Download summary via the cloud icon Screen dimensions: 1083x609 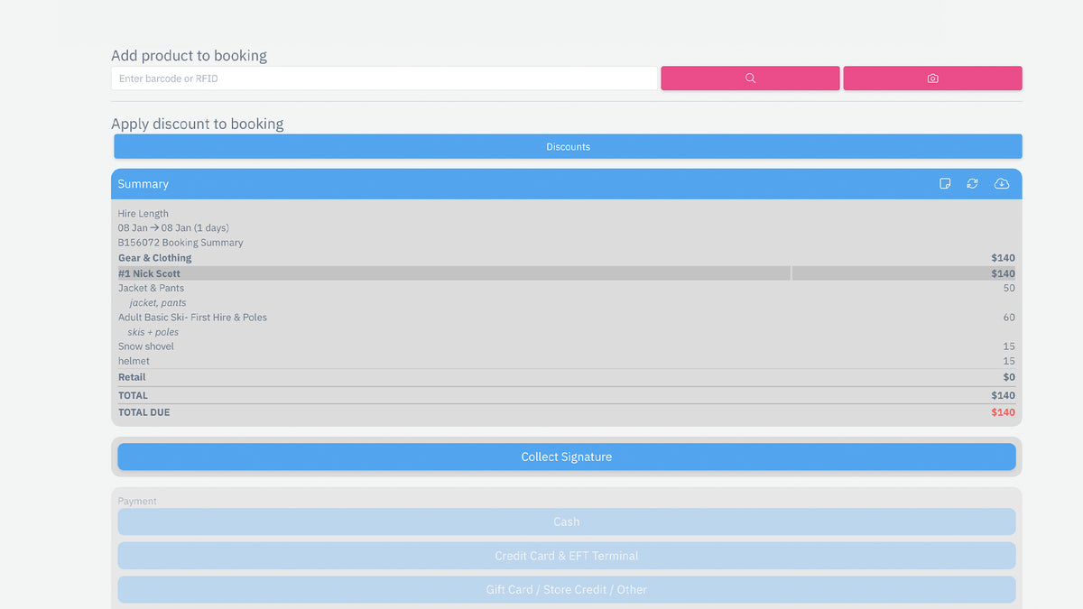click(1001, 184)
